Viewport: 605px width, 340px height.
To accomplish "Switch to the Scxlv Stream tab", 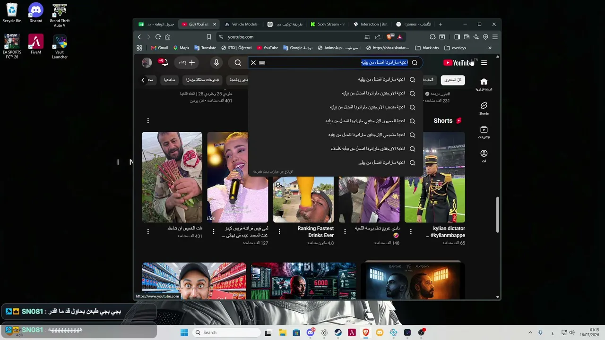I will (x=328, y=24).
